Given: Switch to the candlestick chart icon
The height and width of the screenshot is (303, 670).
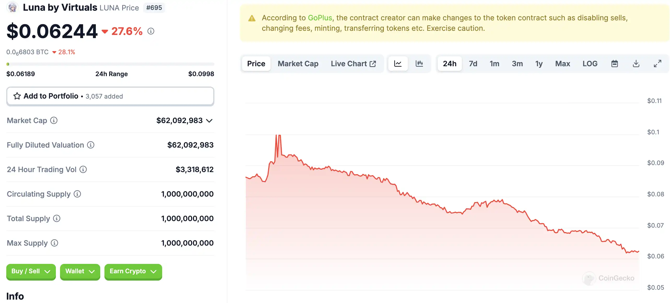Looking at the screenshot, I should [x=419, y=64].
